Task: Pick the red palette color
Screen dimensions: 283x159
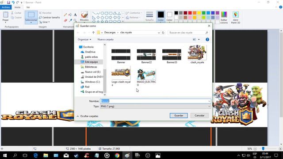Action: [190, 13]
